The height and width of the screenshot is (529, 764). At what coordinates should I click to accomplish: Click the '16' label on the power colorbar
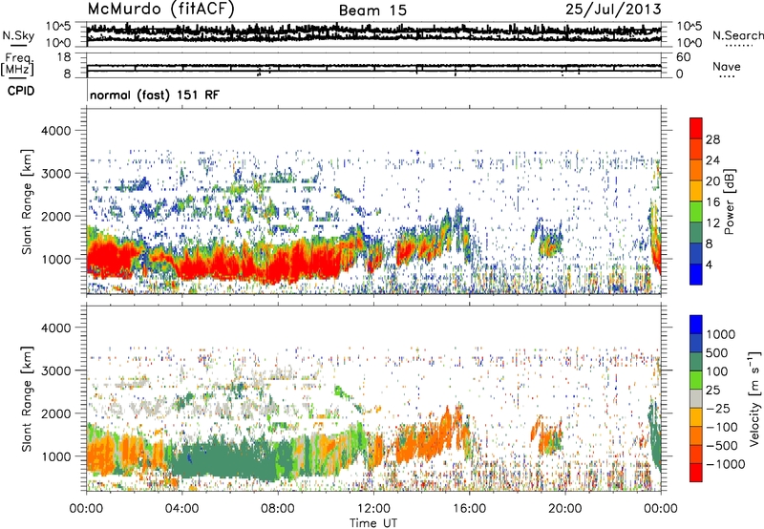712,202
